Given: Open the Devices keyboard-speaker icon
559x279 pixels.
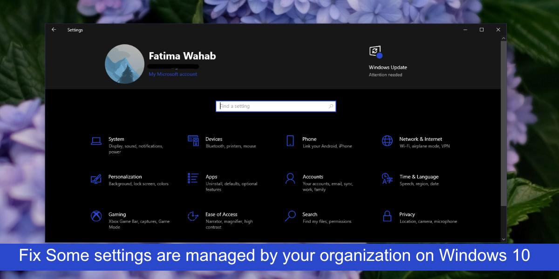Looking at the screenshot, I should (x=193, y=141).
